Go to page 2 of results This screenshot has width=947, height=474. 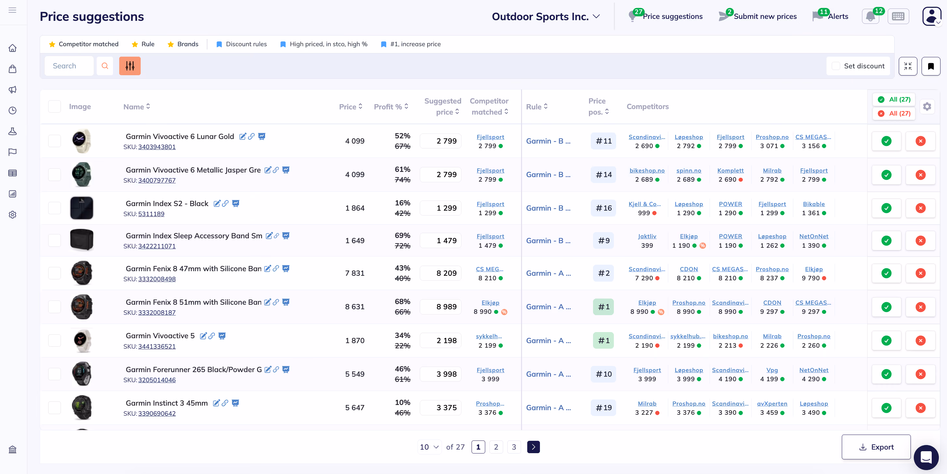click(x=496, y=447)
